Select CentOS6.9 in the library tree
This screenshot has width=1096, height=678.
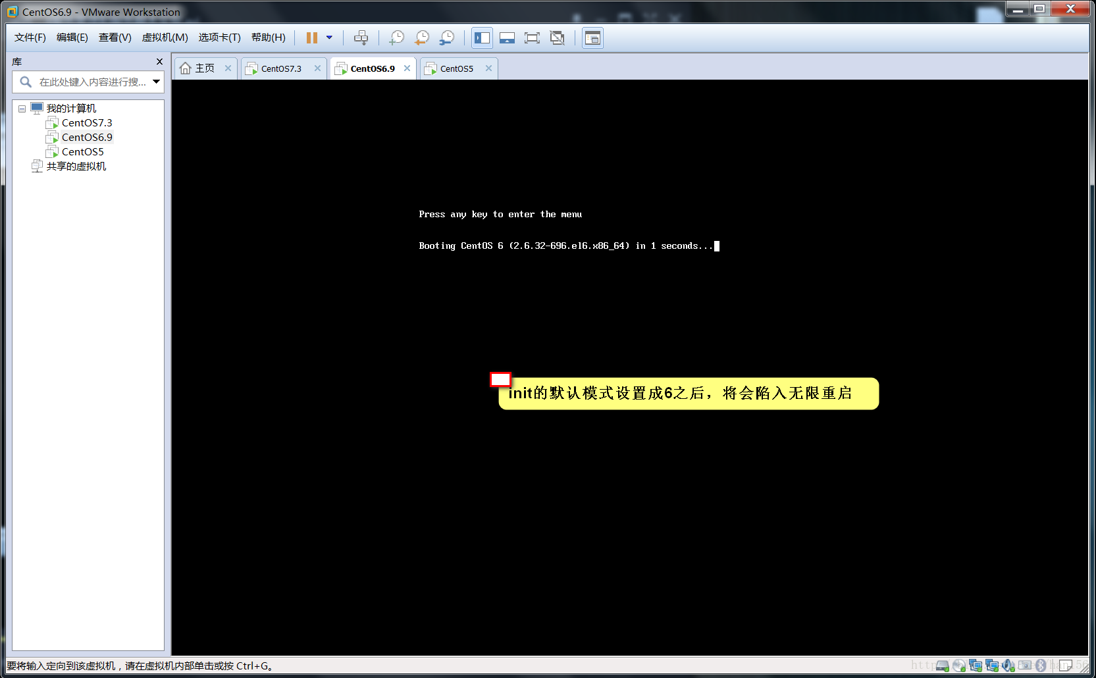tap(87, 137)
